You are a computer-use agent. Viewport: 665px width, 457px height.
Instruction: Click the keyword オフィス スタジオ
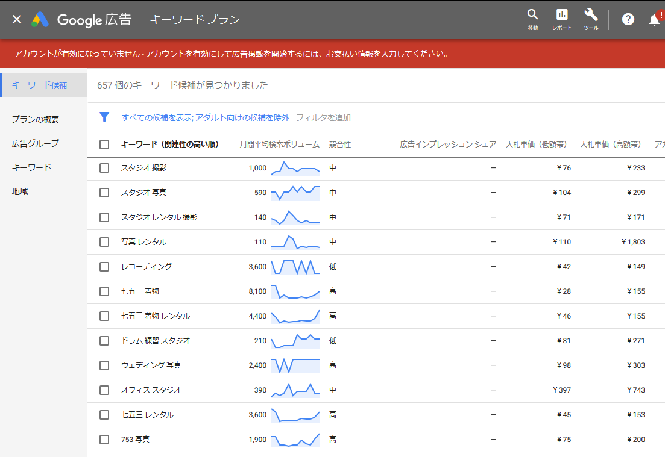pyautogui.click(x=151, y=390)
